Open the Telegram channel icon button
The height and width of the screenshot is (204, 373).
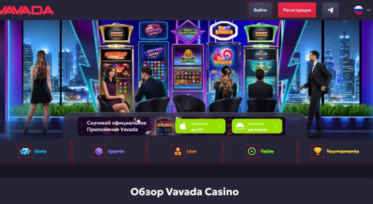point(330,10)
